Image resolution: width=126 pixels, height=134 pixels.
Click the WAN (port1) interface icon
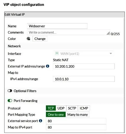coord(57,54)
